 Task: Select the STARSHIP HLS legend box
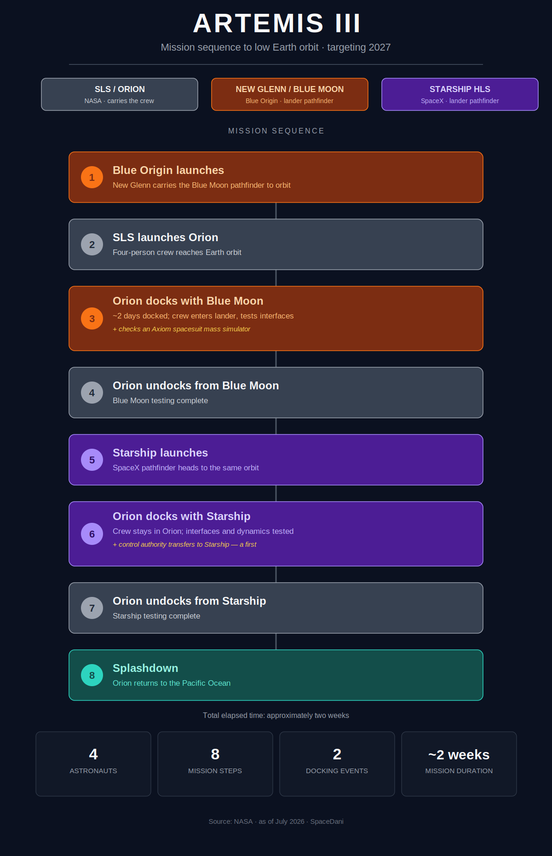click(460, 94)
